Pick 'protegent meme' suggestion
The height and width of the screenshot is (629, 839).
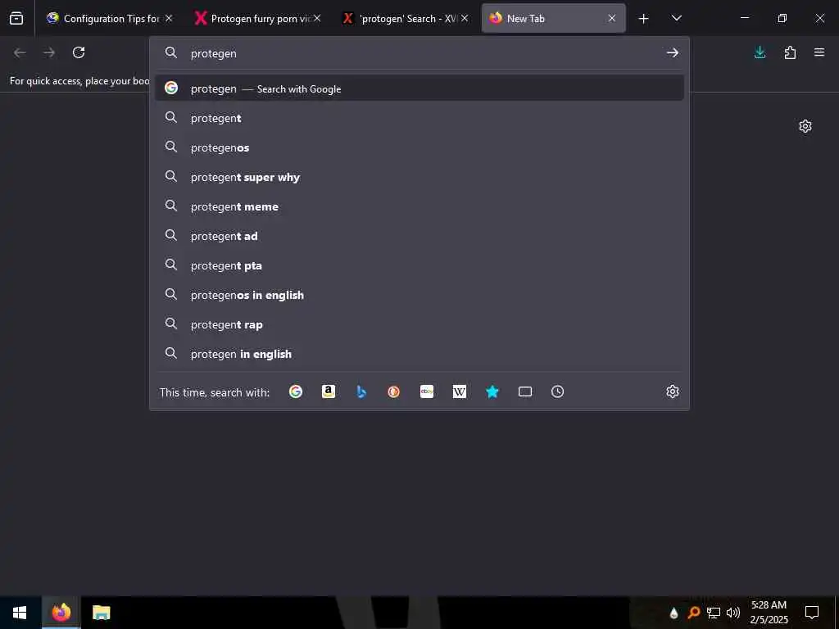click(419, 206)
